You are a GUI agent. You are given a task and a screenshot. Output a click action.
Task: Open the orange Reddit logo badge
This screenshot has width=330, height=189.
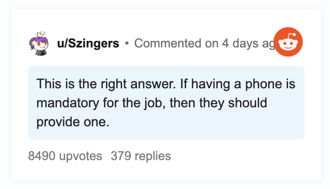coord(288,42)
